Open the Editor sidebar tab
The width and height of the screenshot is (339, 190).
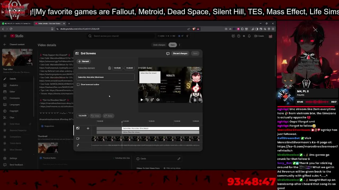click(x=17, y=92)
